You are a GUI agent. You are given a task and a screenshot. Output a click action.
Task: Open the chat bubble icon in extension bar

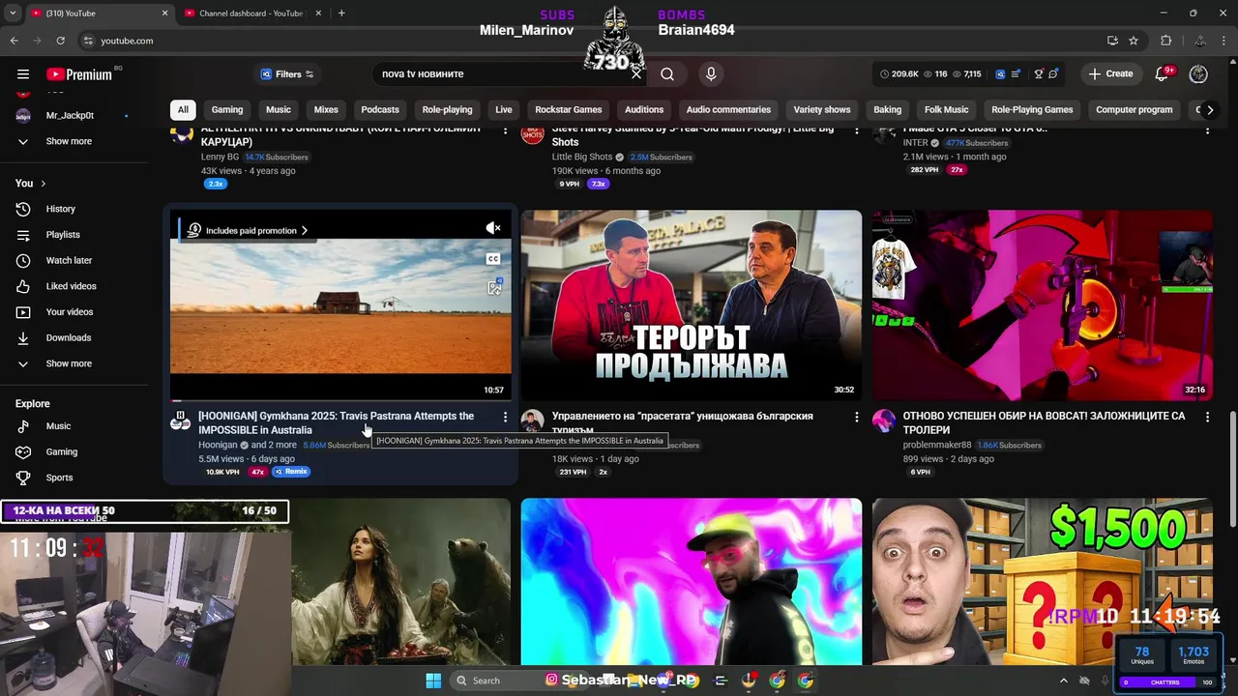click(x=1053, y=73)
